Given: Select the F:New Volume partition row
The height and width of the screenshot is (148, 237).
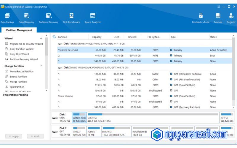Looking at the screenshot, I should pos(145,96).
